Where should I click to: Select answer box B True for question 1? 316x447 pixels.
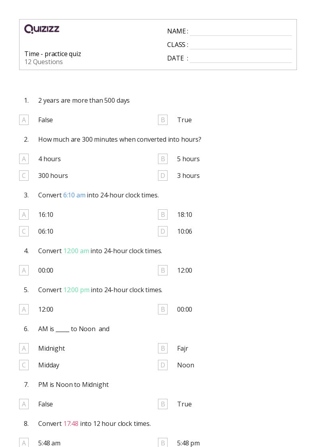tap(163, 120)
